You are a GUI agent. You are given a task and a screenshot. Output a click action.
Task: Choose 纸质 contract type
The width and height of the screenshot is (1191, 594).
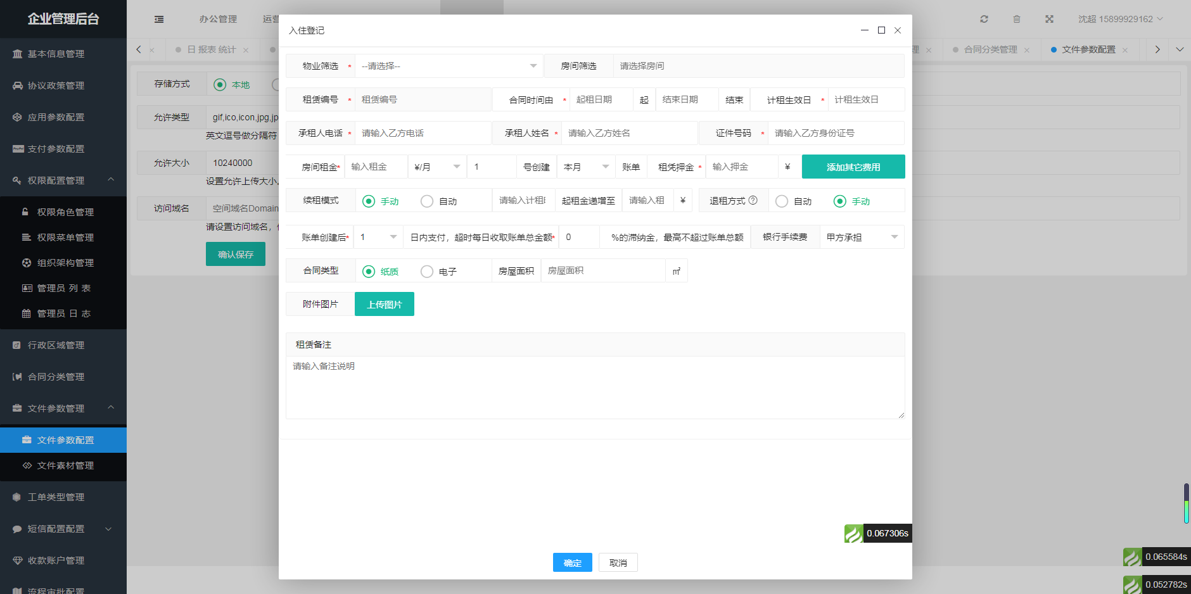(380, 272)
